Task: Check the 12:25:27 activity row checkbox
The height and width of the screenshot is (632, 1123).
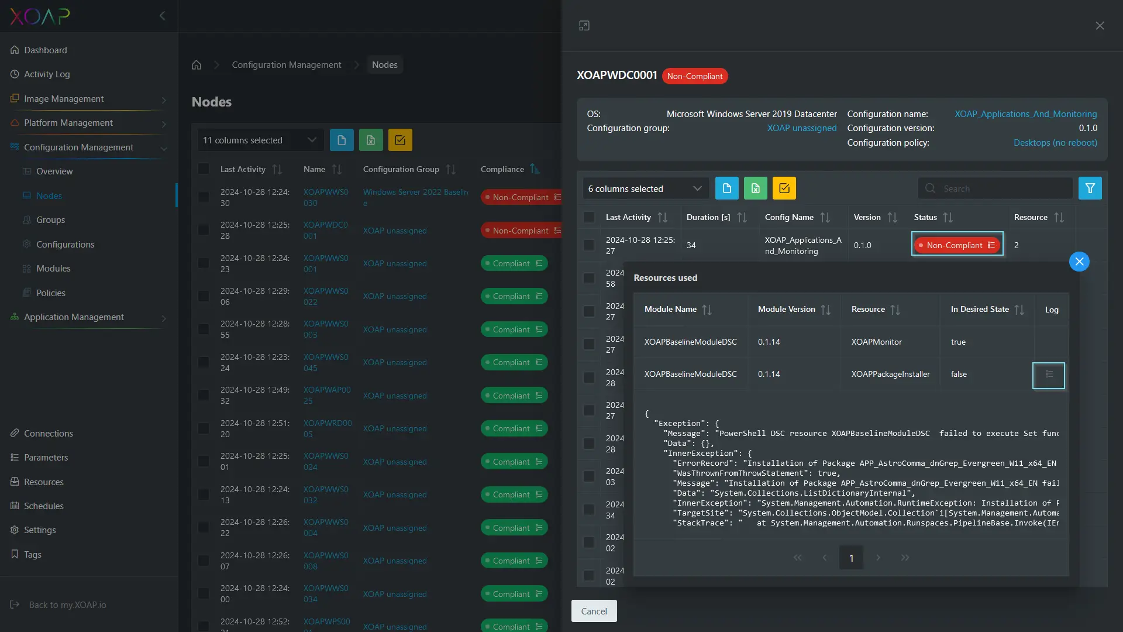Action: [589, 245]
